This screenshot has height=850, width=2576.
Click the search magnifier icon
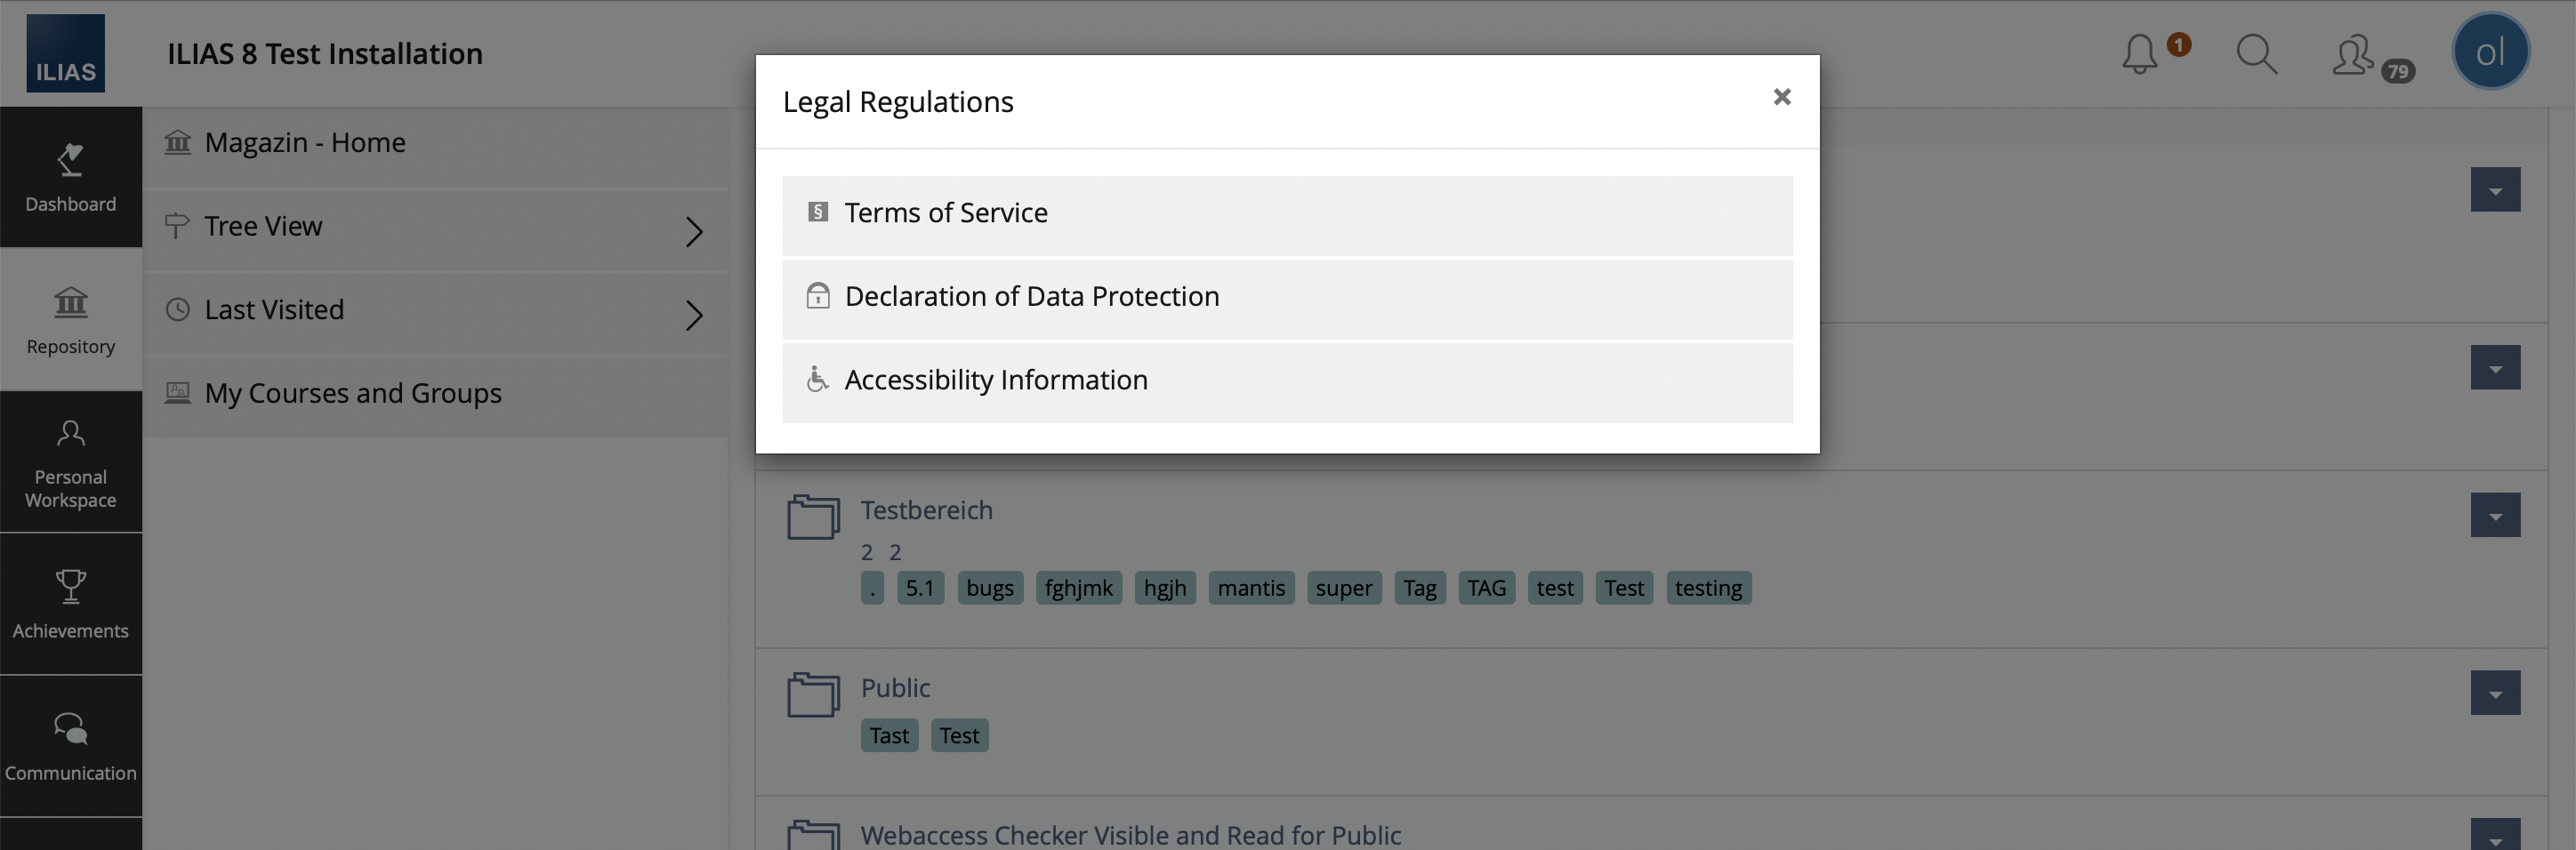2256,54
